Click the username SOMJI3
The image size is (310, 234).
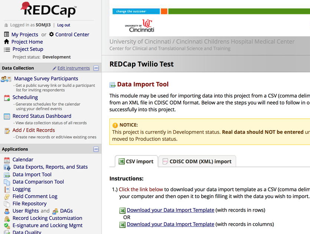[x=43, y=25]
